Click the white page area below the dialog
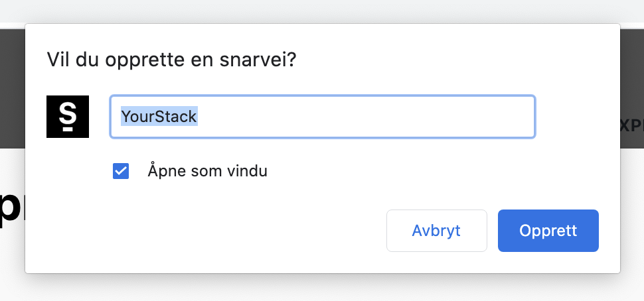The width and height of the screenshot is (644, 301). [x=322, y=288]
